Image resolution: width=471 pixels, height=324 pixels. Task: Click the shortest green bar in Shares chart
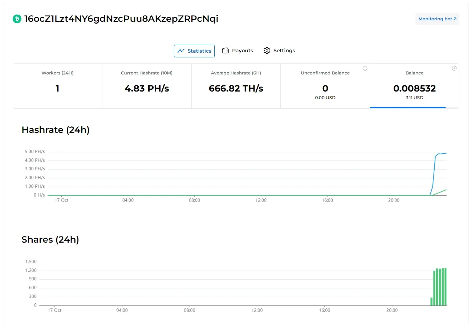tap(431, 301)
